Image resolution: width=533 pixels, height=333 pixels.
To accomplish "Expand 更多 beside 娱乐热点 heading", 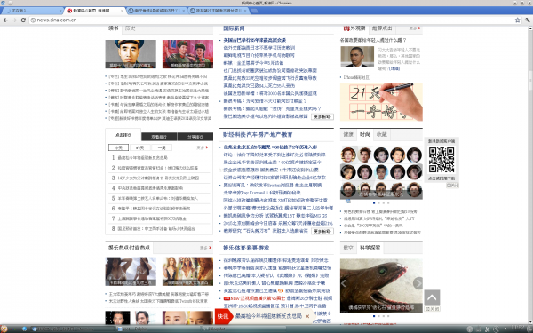I will [x=205, y=248].
